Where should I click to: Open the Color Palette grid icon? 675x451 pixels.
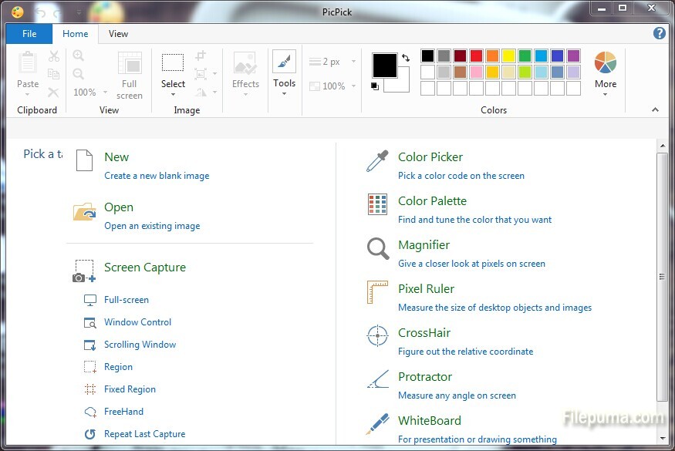[x=376, y=204]
